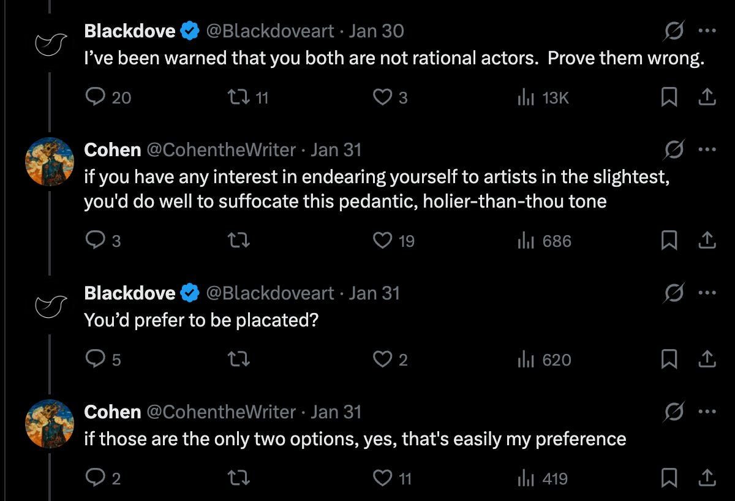The image size is (735, 501).
Task: Like Cohen's "only two options" tweet
Action: tap(383, 478)
